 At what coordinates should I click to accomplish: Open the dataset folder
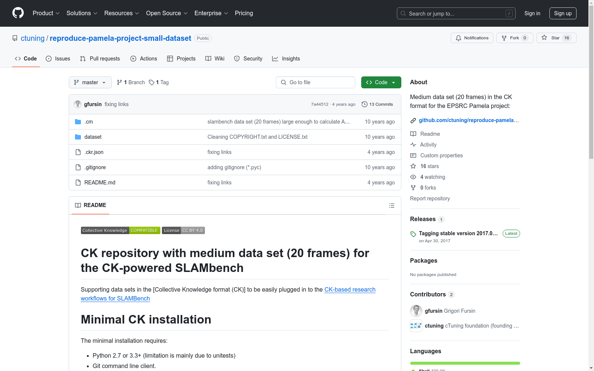coord(93,137)
